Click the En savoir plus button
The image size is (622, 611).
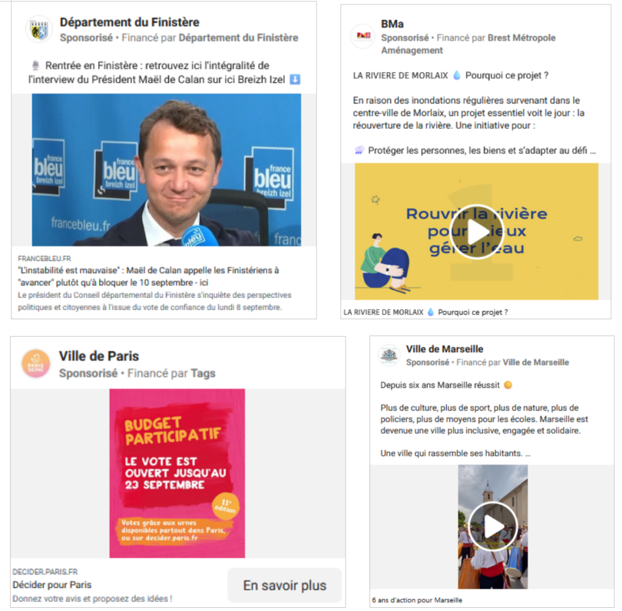pyautogui.click(x=285, y=585)
